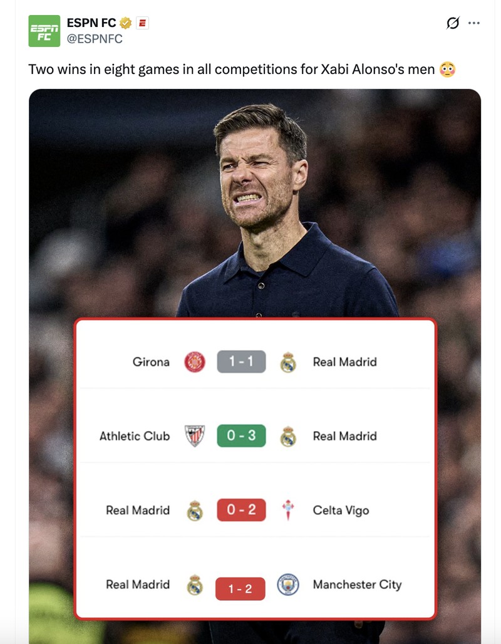Select the 1-1 Girona scoreline box
Viewport: 501px width, 644px height.
[x=241, y=361]
